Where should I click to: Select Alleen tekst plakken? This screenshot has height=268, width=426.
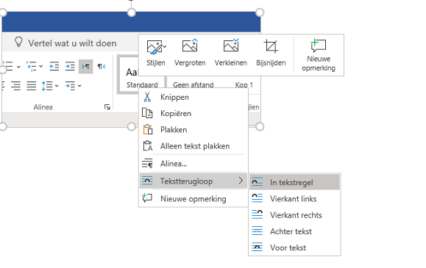[194, 146]
